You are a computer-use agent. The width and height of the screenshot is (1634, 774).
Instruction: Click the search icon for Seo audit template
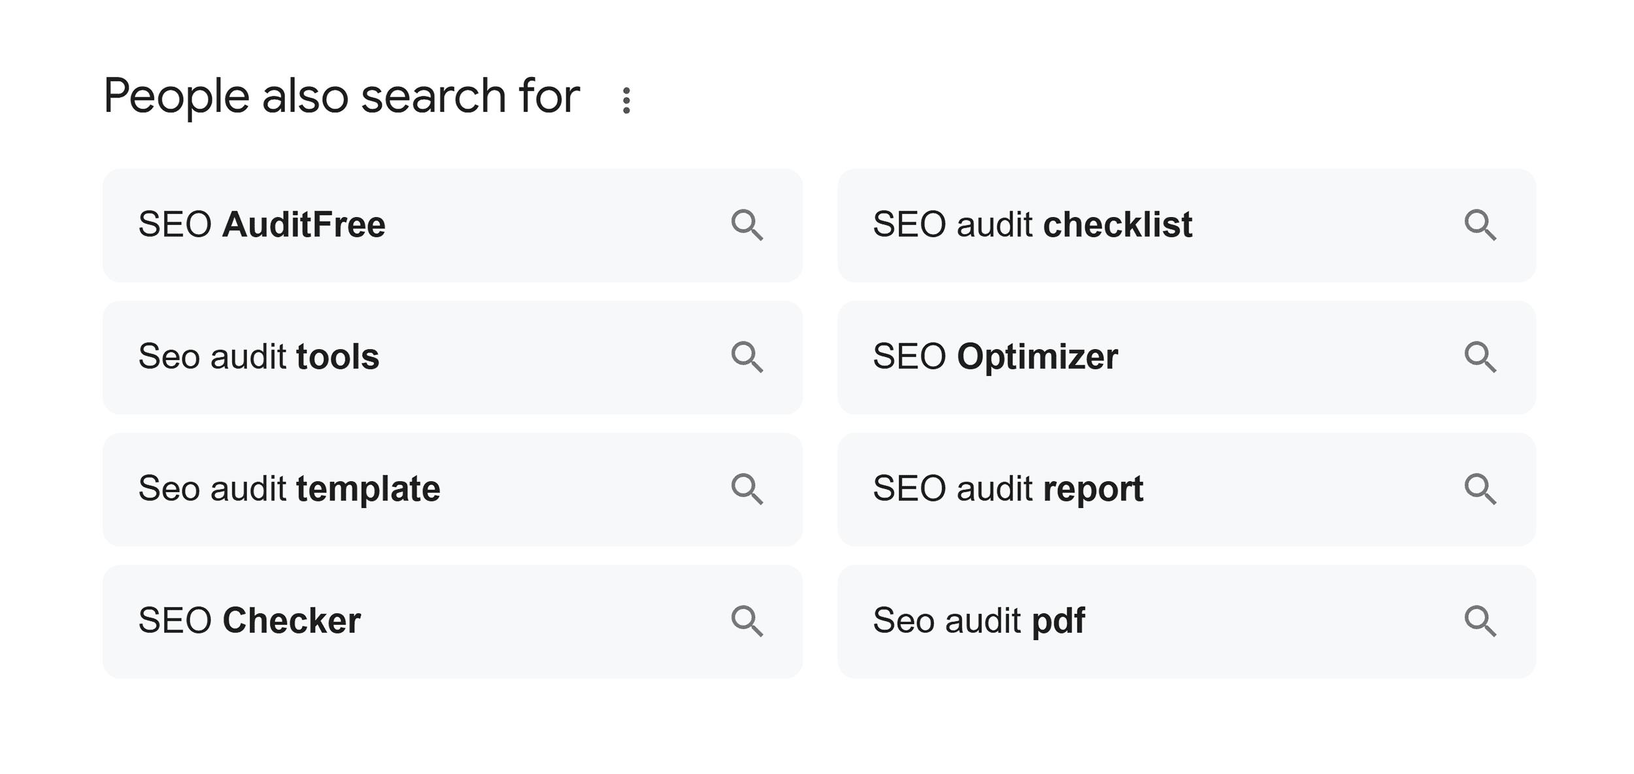click(x=746, y=490)
